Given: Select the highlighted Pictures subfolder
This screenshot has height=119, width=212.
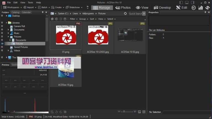Looking at the screenshot, I should 19,44.
